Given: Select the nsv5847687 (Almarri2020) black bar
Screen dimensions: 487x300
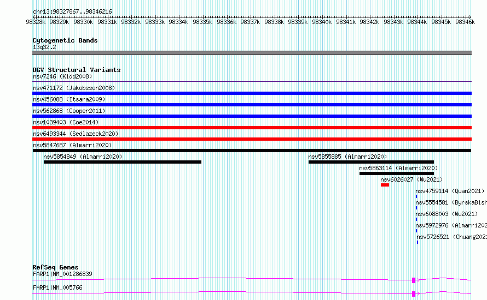Looking at the screenshot, I should click(252, 151).
